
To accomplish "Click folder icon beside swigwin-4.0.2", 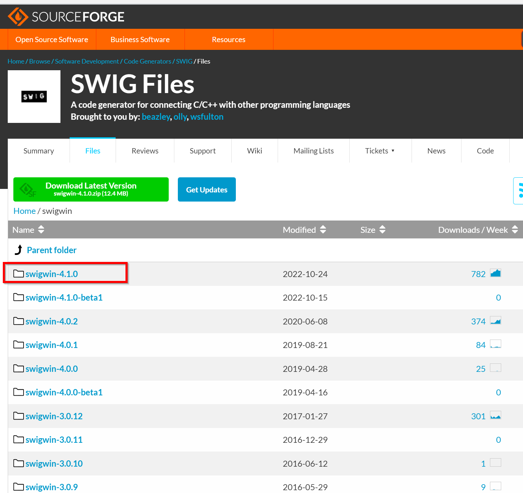I will click(19, 321).
